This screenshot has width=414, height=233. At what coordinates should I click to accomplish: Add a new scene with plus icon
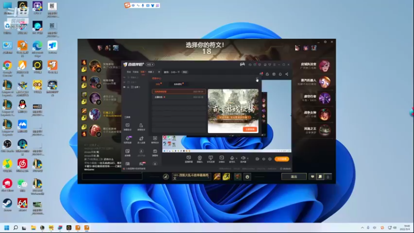pyautogui.click(x=159, y=72)
